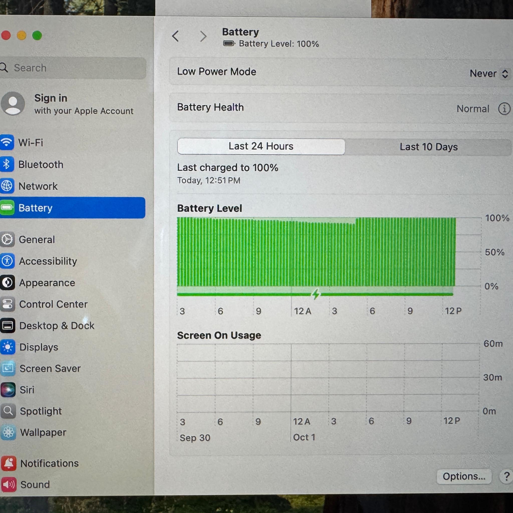Viewport: 513px width, 513px height.
Task: Click the Options… button
Action: tap(464, 476)
